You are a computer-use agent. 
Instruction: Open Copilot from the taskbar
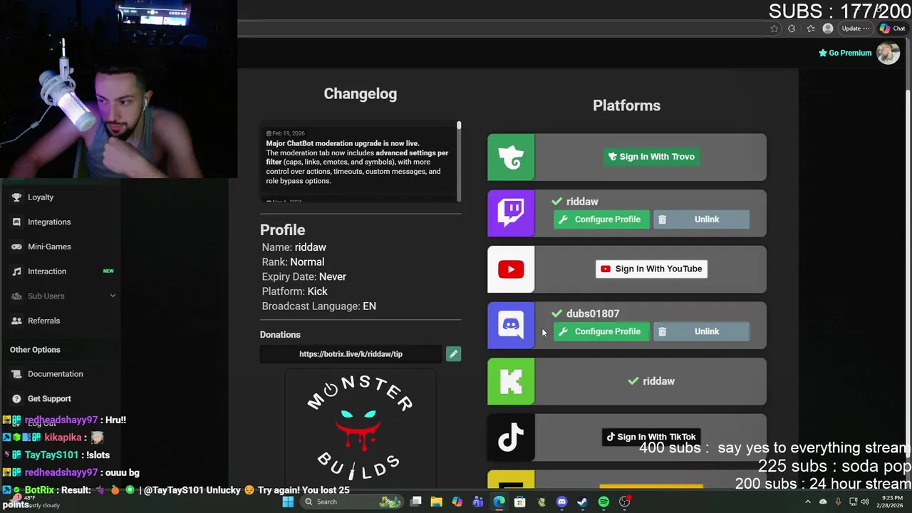point(457,502)
